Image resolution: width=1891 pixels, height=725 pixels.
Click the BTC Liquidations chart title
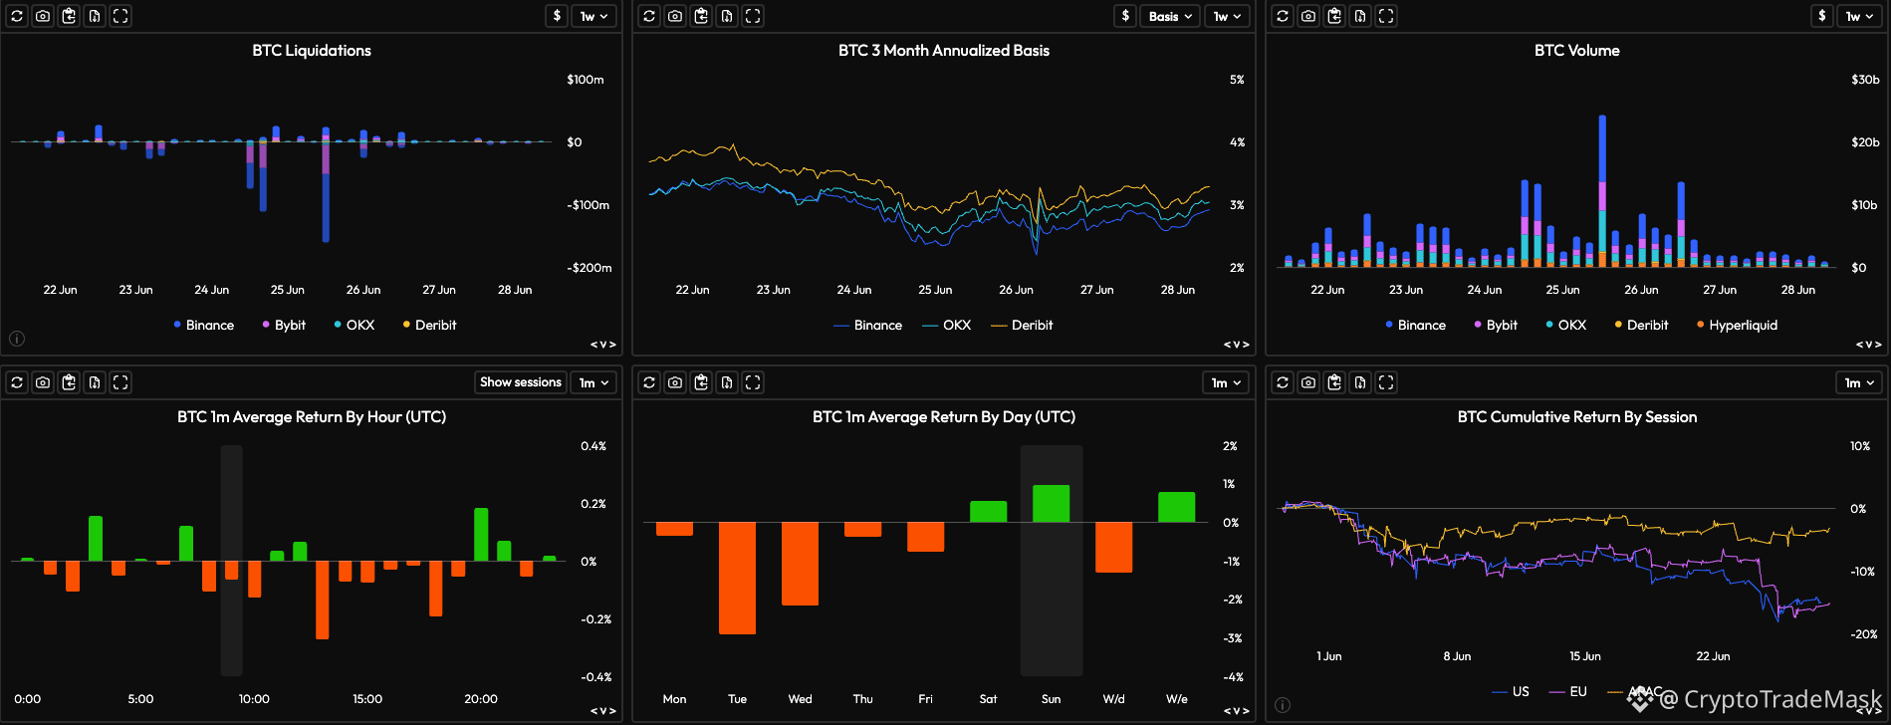click(x=312, y=51)
